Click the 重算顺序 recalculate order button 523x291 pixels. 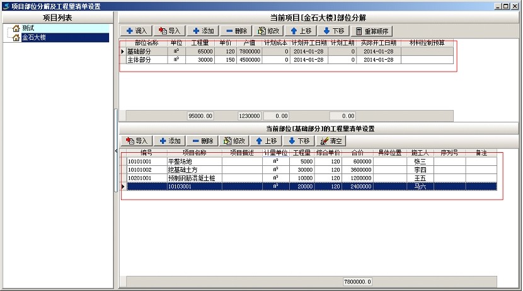372,31
